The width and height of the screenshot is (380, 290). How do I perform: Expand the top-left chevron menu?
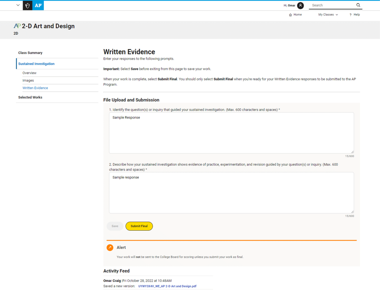pos(18,5)
